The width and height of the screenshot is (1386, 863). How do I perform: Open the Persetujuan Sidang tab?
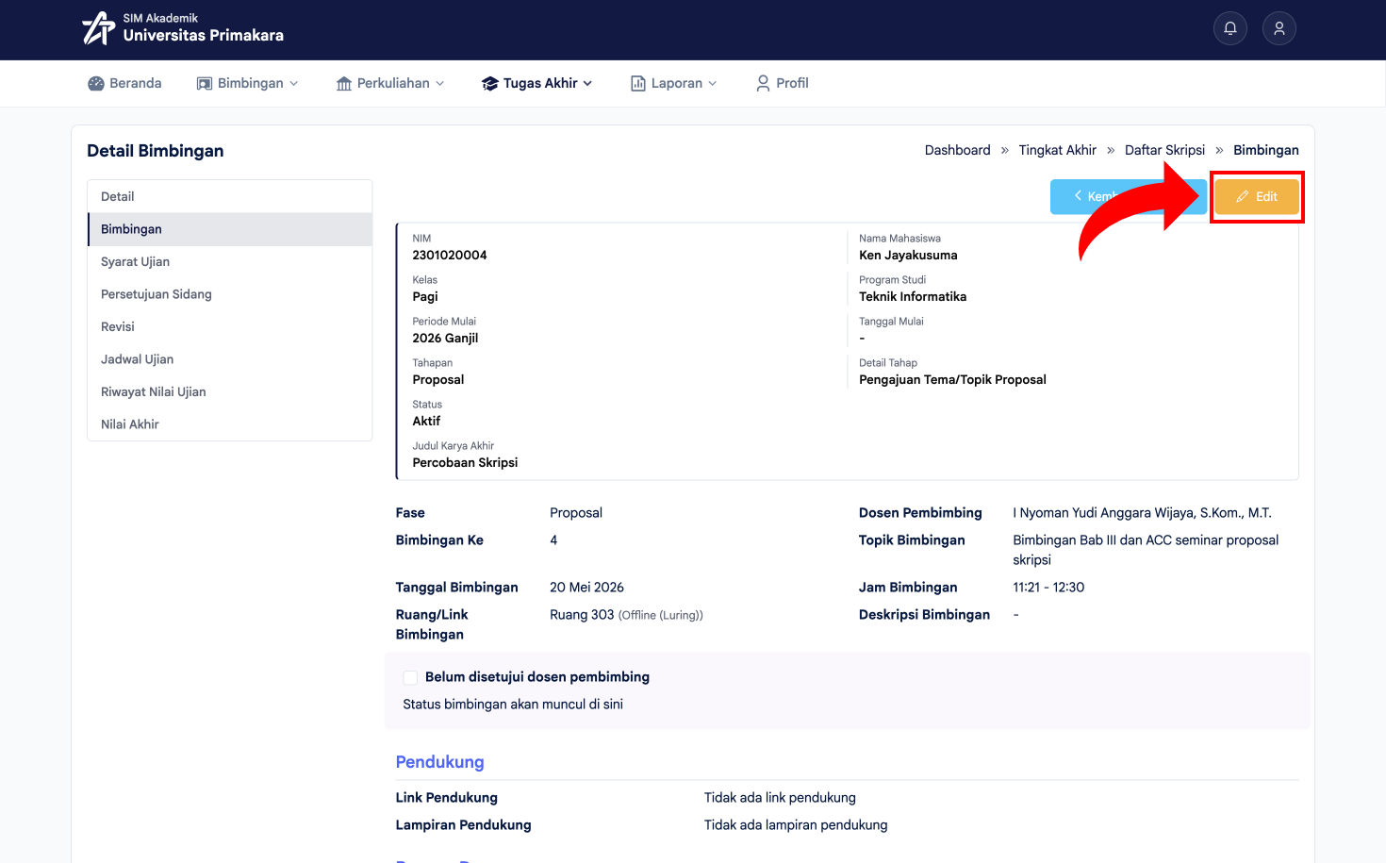click(x=230, y=294)
